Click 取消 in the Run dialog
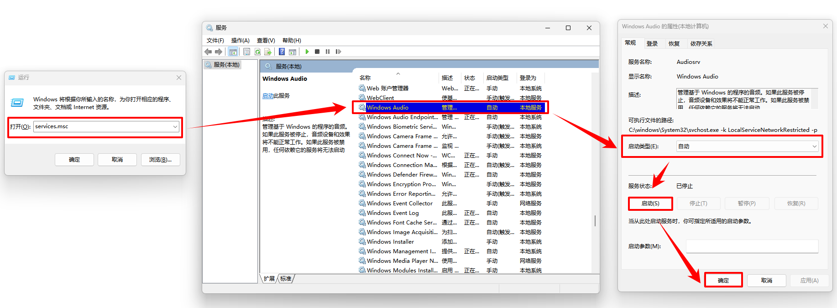The image size is (837, 308). 117,160
